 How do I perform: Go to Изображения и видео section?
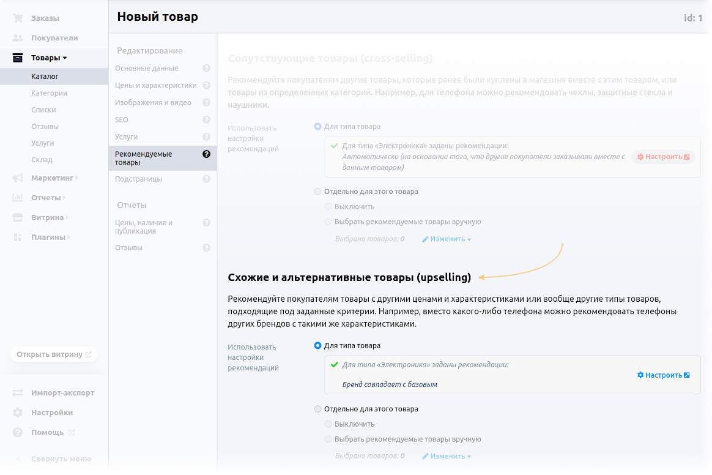pos(153,103)
